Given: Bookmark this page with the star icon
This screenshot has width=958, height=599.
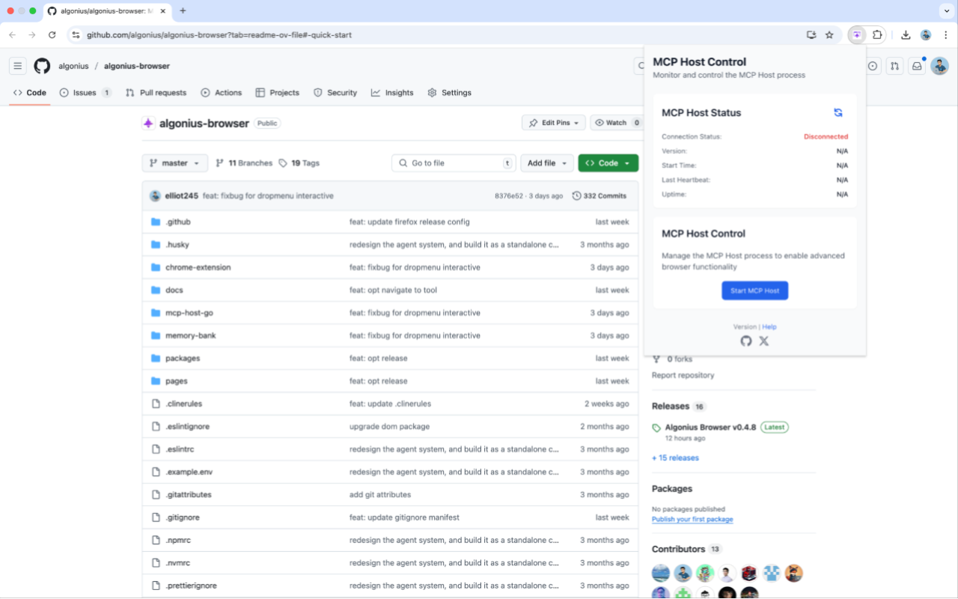Looking at the screenshot, I should pos(829,34).
